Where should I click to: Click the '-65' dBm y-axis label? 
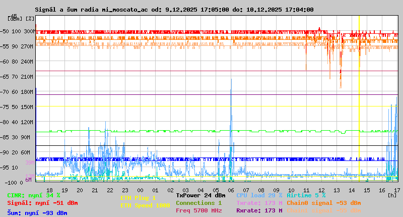point(5,77)
